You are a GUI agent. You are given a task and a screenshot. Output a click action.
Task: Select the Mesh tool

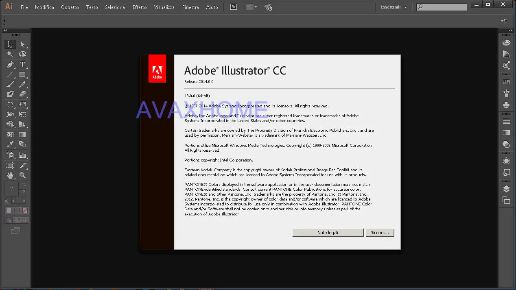point(10,135)
